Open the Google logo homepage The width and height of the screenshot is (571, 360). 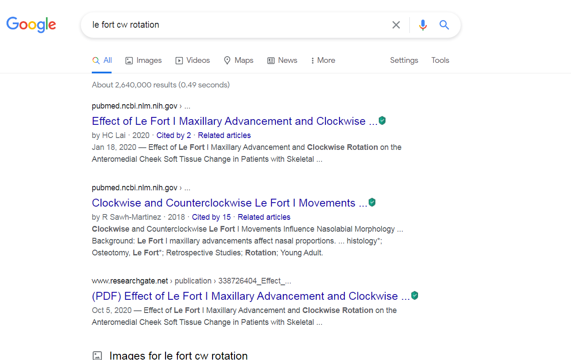(x=31, y=25)
